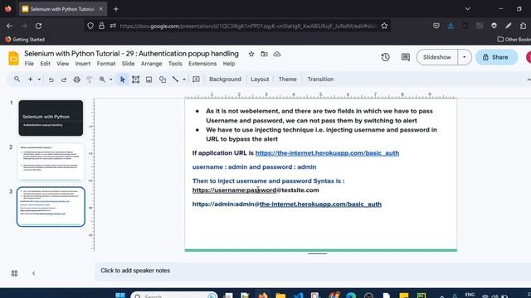This screenshot has height=298, width=531.
Task: Open the Layout options
Action: 260,79
